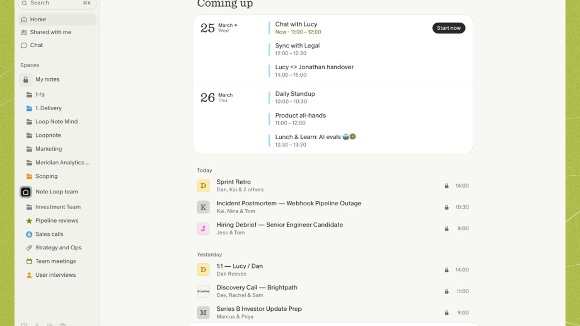Viewport: 580px width, 326px height.
Task: Click the Shared with me people icon
Action: [x=24, y=32]
